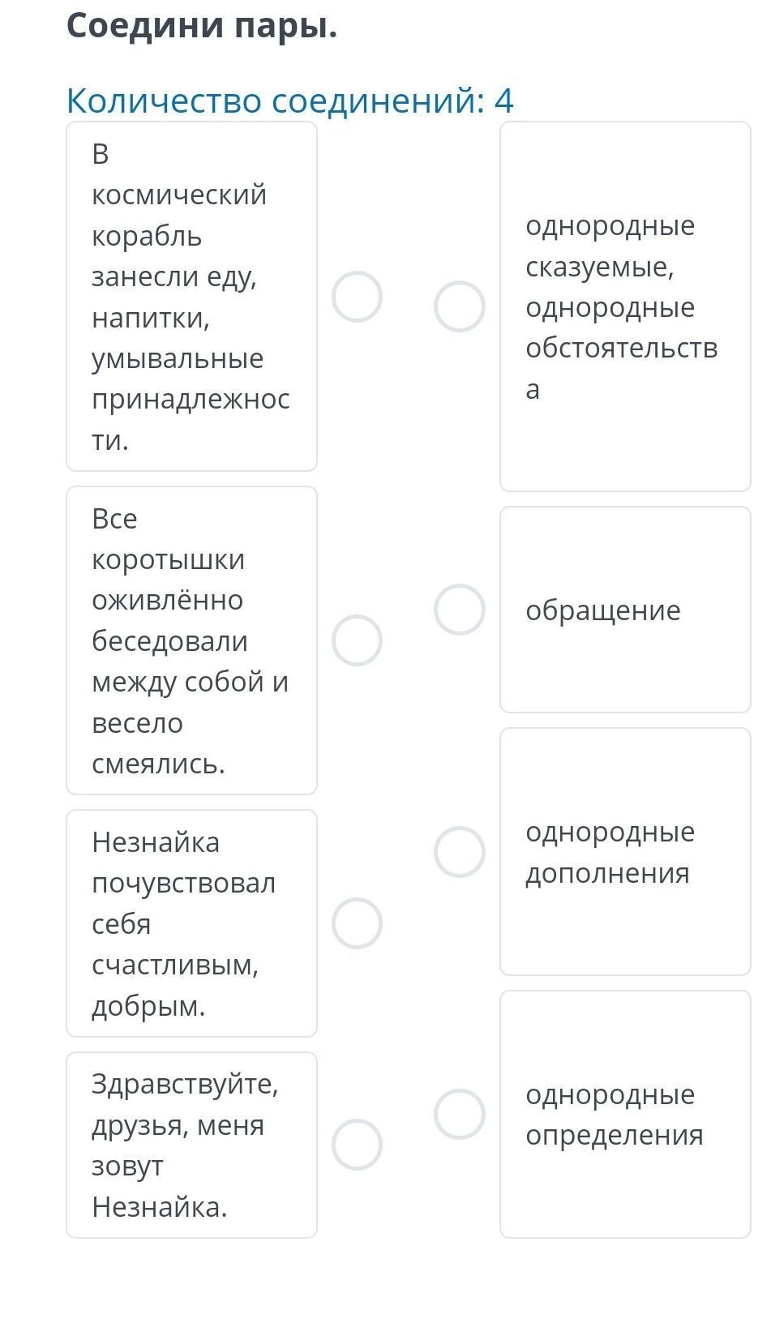Click the answer card 'однородные сказуемые, однородные обстоятельства'

click(625, 306)
